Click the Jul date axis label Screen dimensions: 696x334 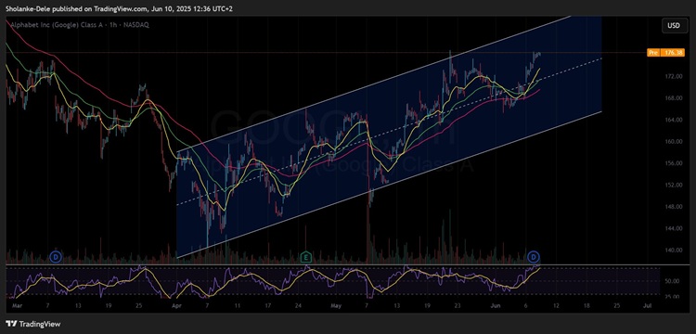[648, 306]
